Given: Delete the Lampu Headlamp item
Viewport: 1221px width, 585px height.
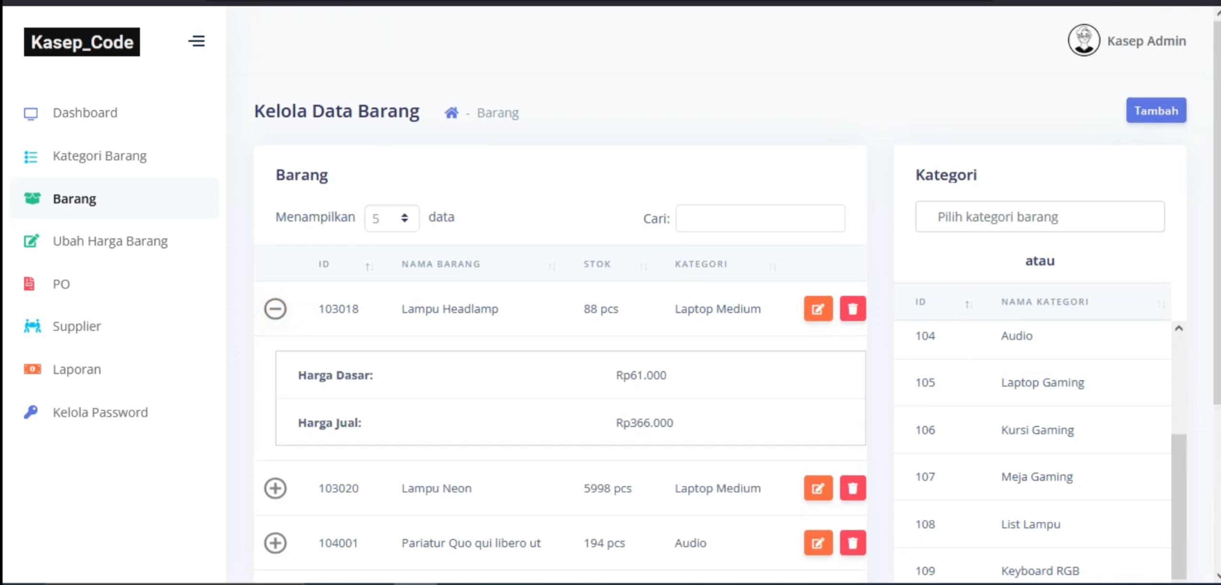Looking at the screenshot, I should coord(852,309).
